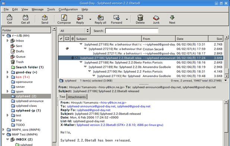Screen dimensions: 230x146
Task: Click in the Search input field
Action: (132, 31)
